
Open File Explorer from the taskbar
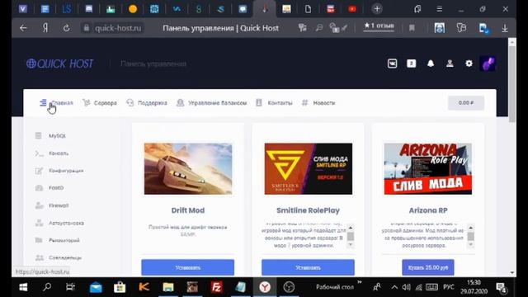168,287
